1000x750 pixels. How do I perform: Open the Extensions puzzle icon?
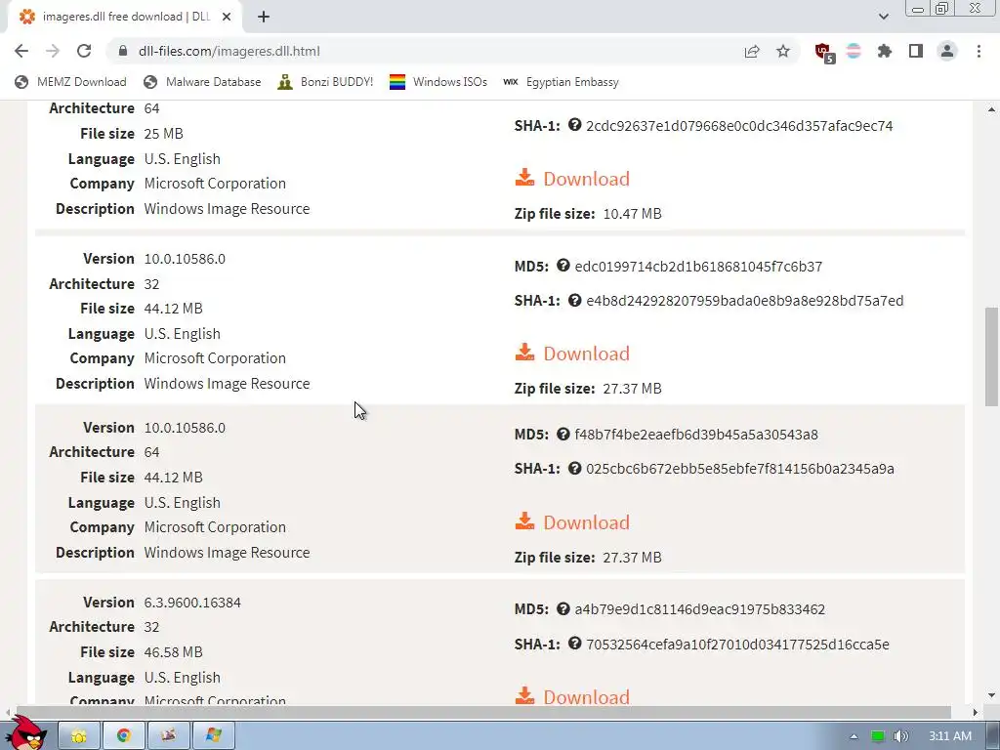885,51
